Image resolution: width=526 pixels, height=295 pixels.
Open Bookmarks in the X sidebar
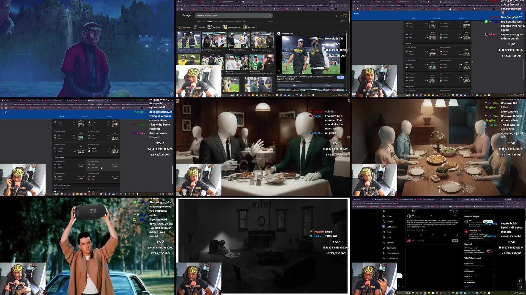[391, 248]
